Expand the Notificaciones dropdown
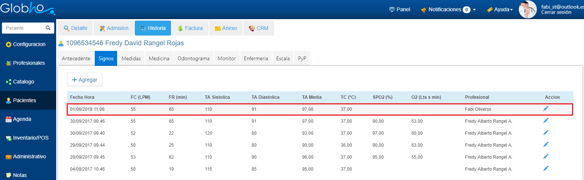584x180 pixels. pos(449,9)
